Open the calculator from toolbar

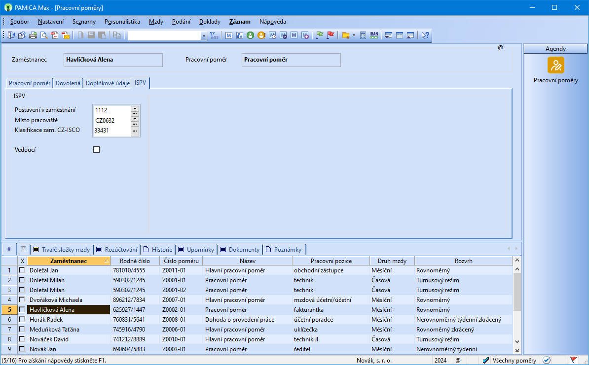click(x=363, y=35)
